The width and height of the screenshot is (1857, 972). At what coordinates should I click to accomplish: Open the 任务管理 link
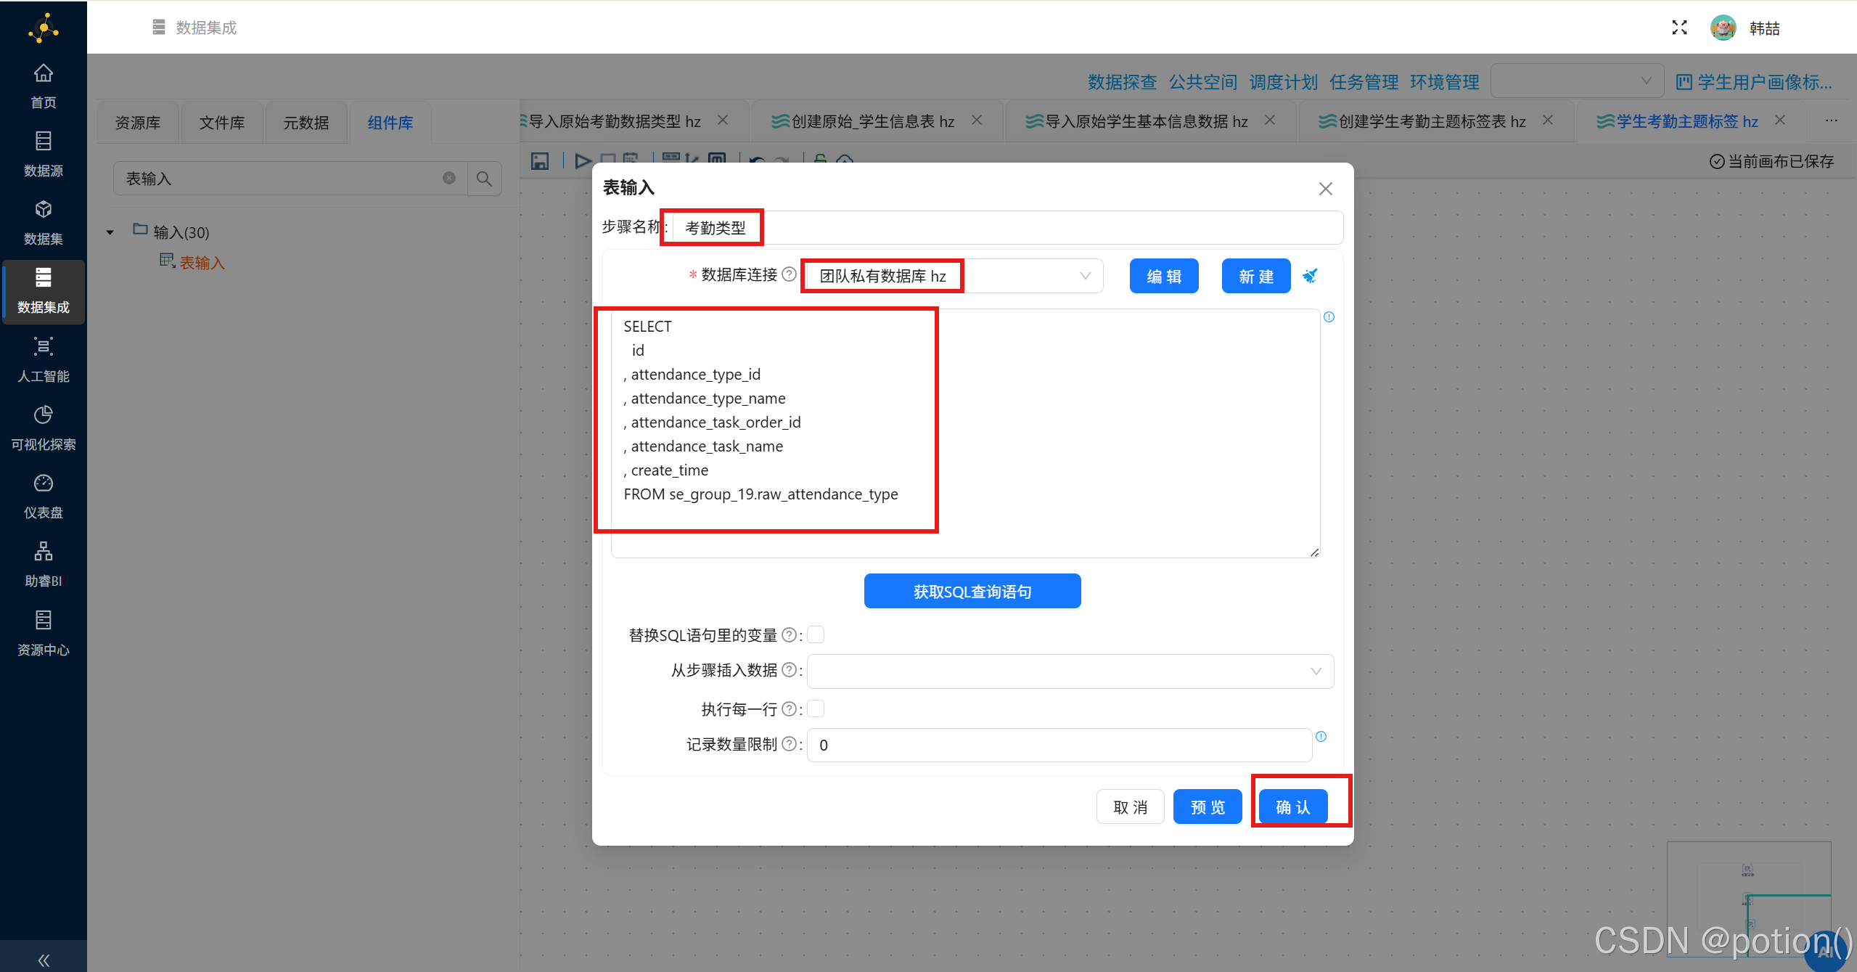(x=1364, y=82)
